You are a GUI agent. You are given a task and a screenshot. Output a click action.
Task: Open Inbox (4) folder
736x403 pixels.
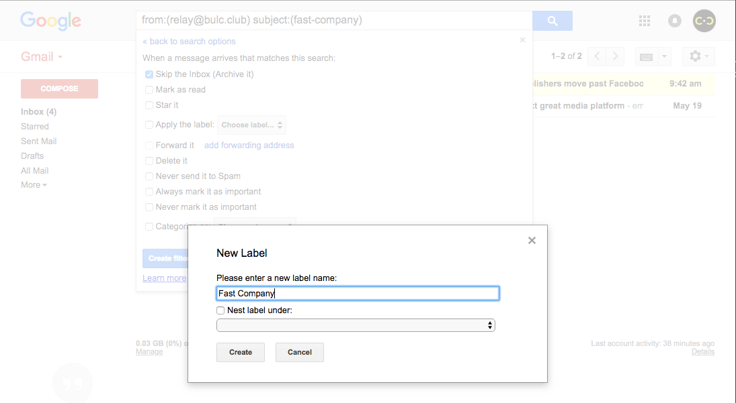(38, 112)
